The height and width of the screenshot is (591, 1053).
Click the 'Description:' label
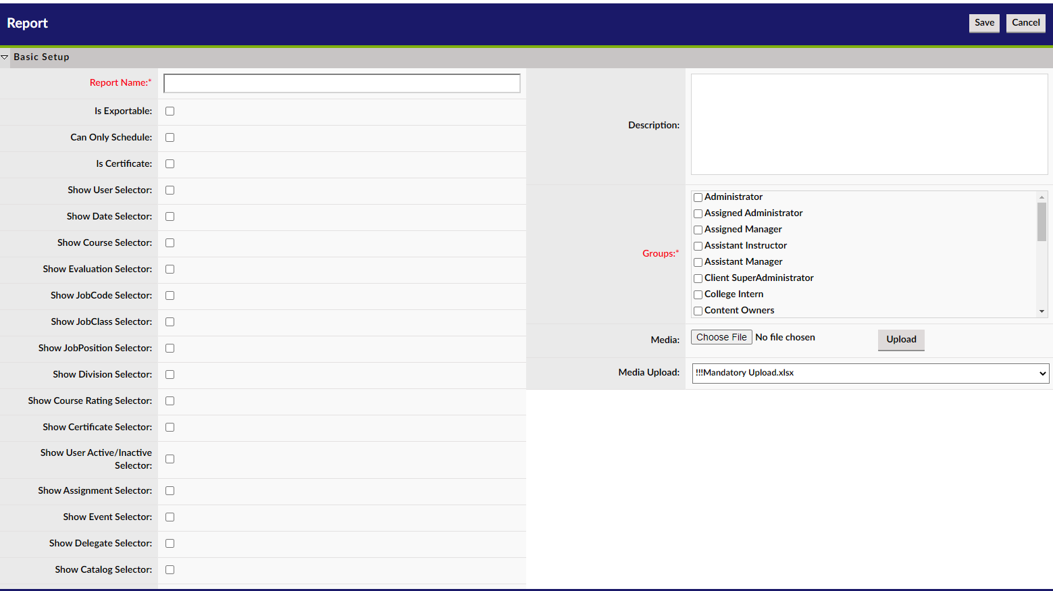[x=654, y=125]
